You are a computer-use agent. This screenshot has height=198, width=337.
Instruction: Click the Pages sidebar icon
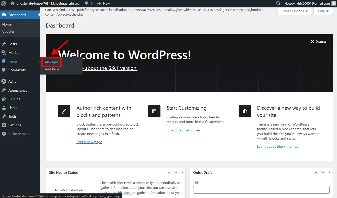click(4, 61)
